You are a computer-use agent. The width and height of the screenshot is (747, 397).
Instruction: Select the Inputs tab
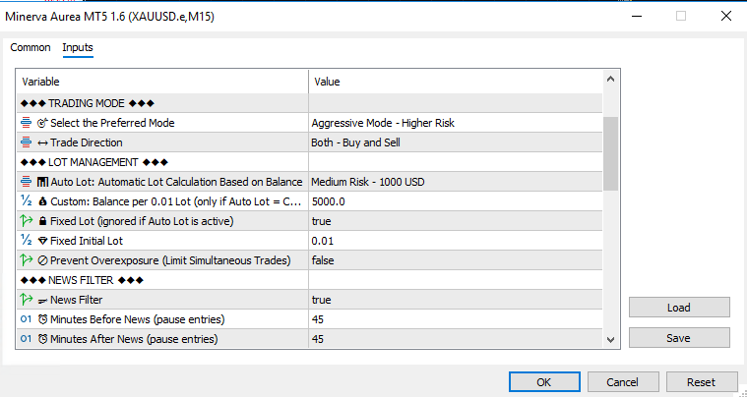pyautogui.click(x=78, y=47)
